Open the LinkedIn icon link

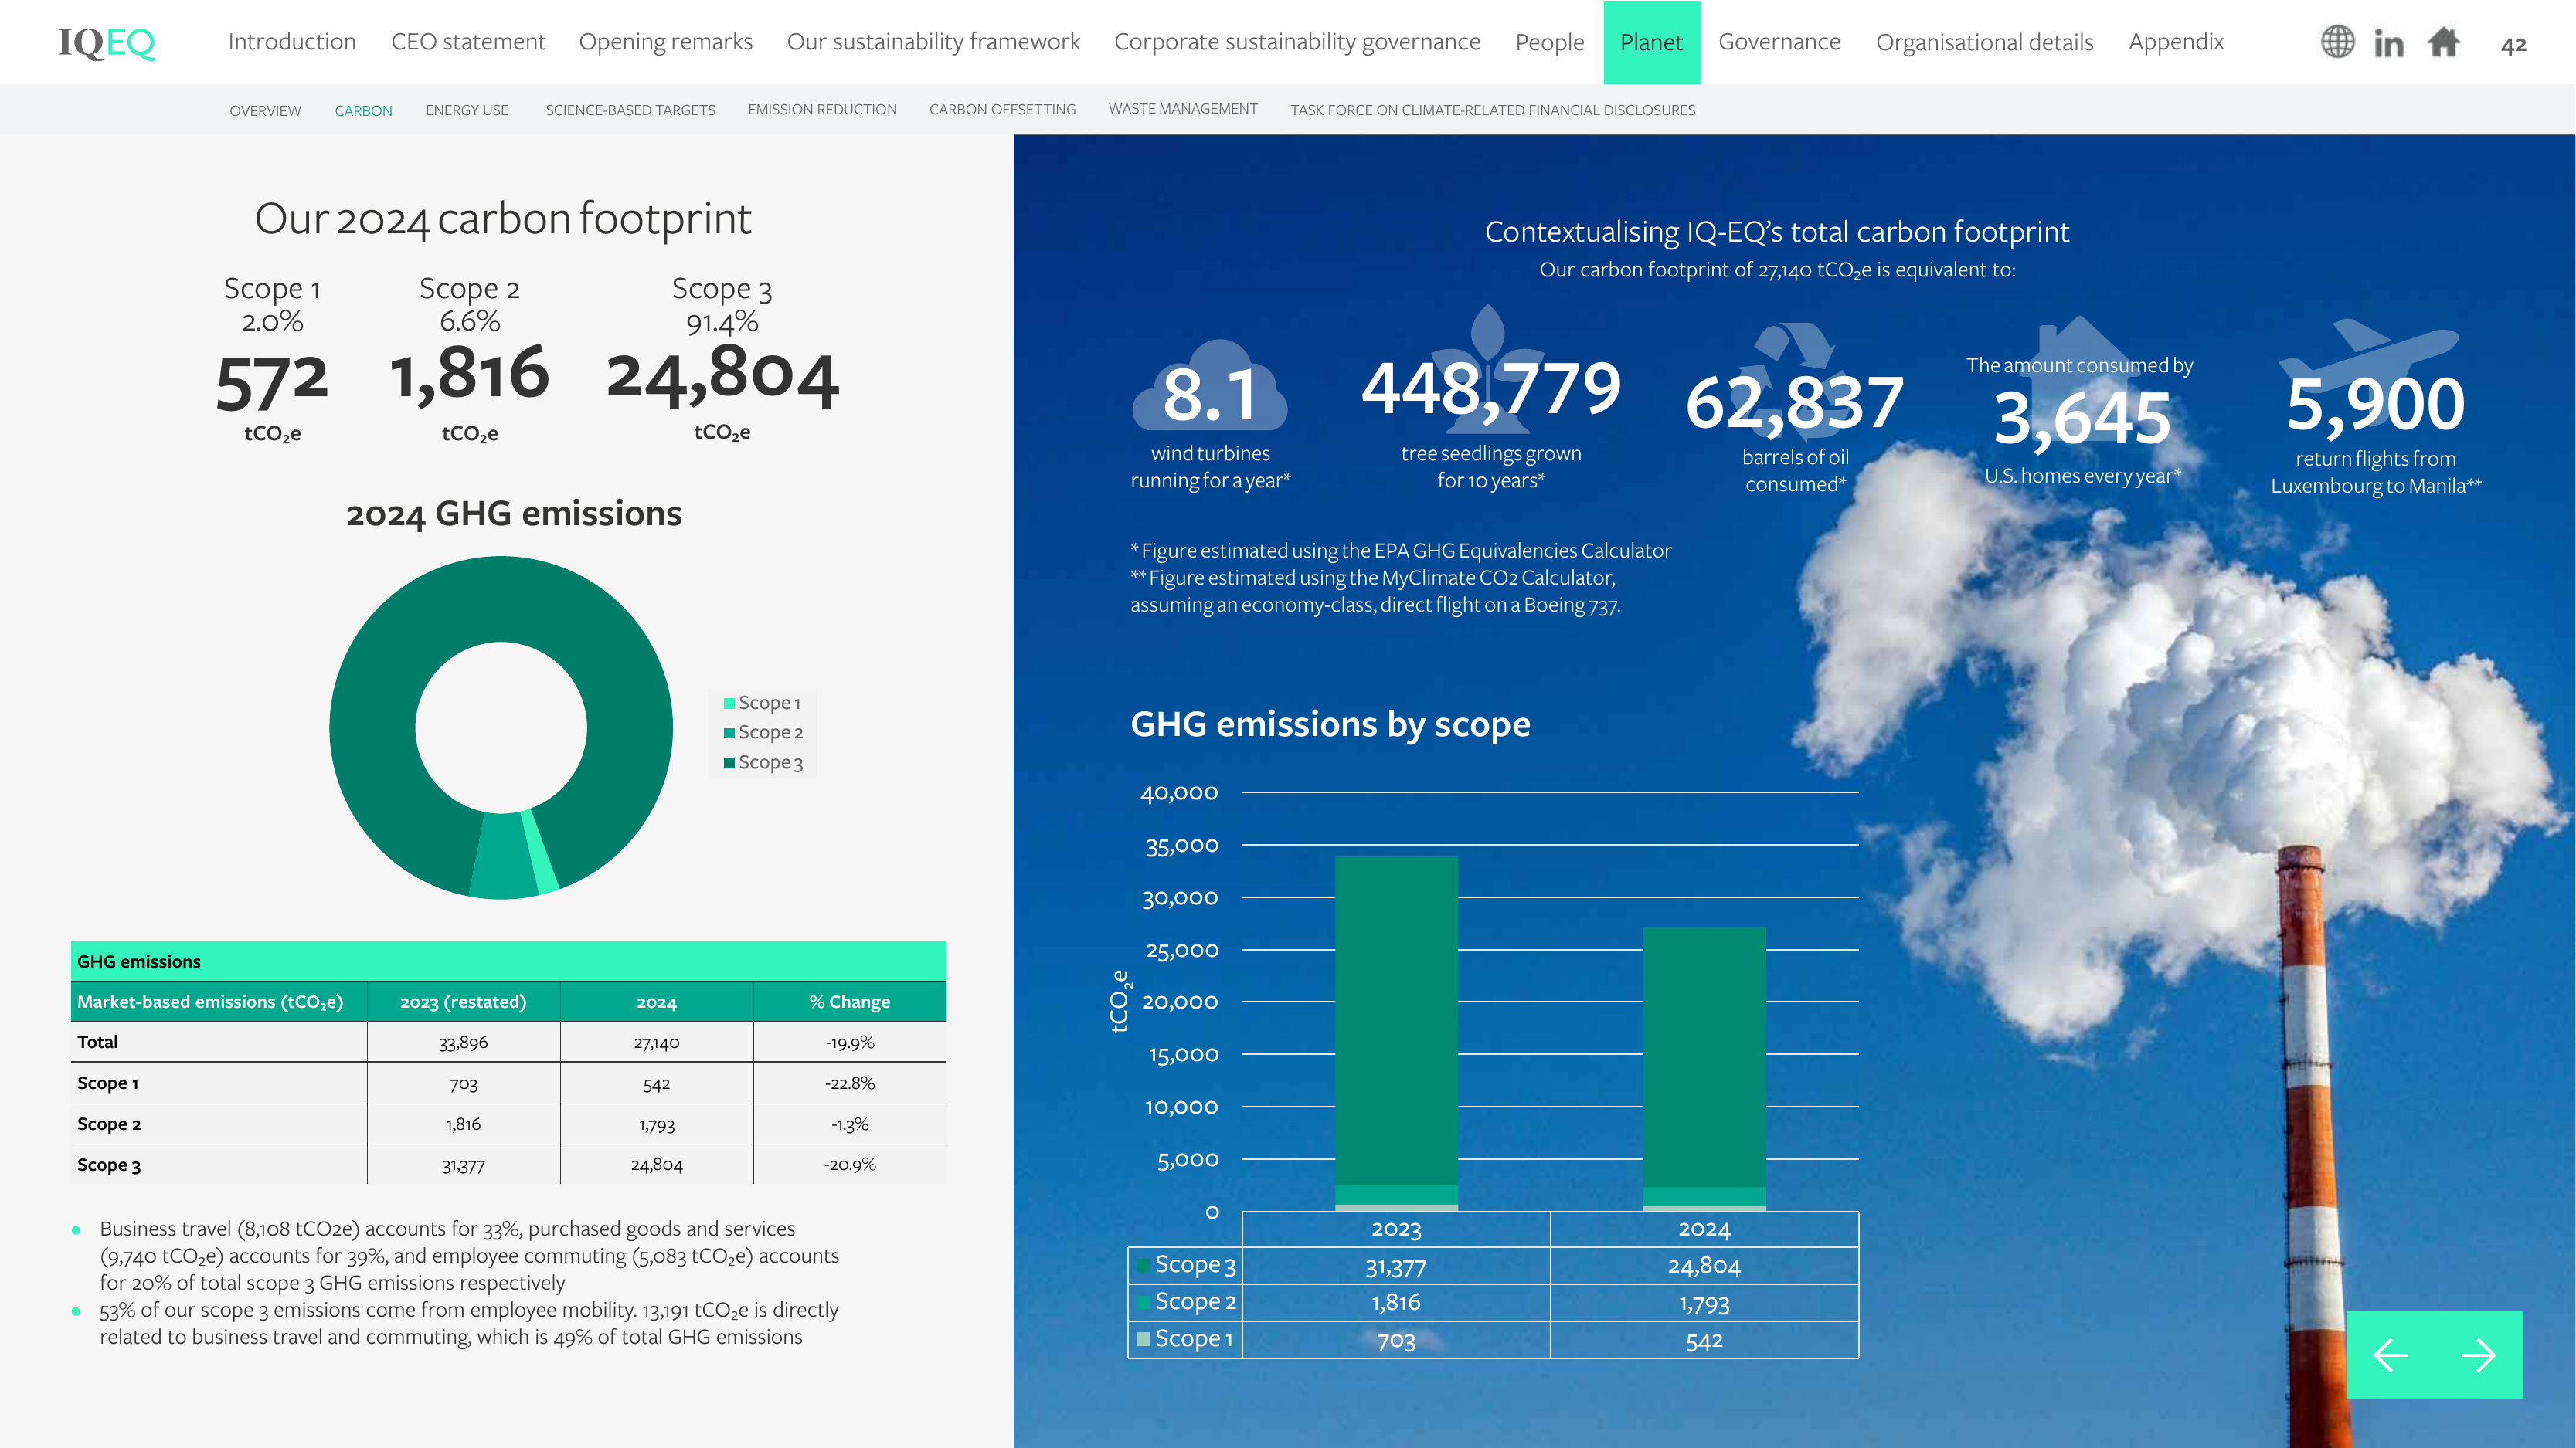click(x=2389, y=43)
